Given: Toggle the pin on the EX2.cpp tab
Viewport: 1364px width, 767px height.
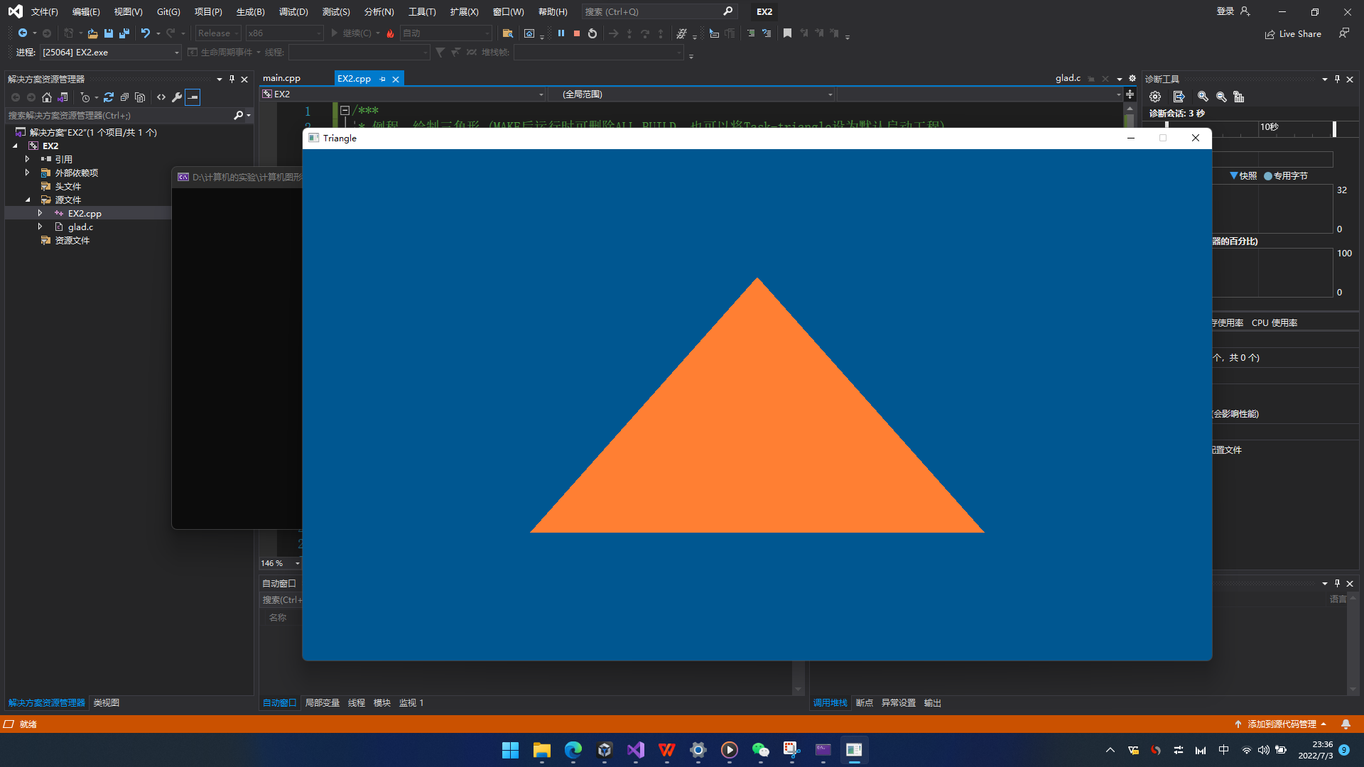Looking at the screenshot, I should 383,79.
